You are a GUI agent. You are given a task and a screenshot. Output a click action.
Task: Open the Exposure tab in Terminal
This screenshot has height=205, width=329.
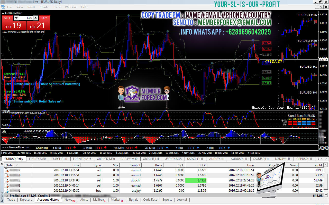pyautogui.click(x=26, y=200)
